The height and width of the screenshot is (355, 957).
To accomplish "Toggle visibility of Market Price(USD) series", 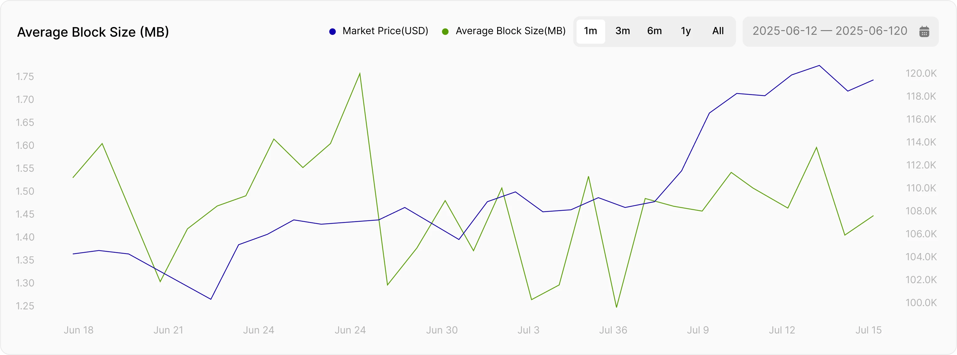I will click(x=385, y=31).
